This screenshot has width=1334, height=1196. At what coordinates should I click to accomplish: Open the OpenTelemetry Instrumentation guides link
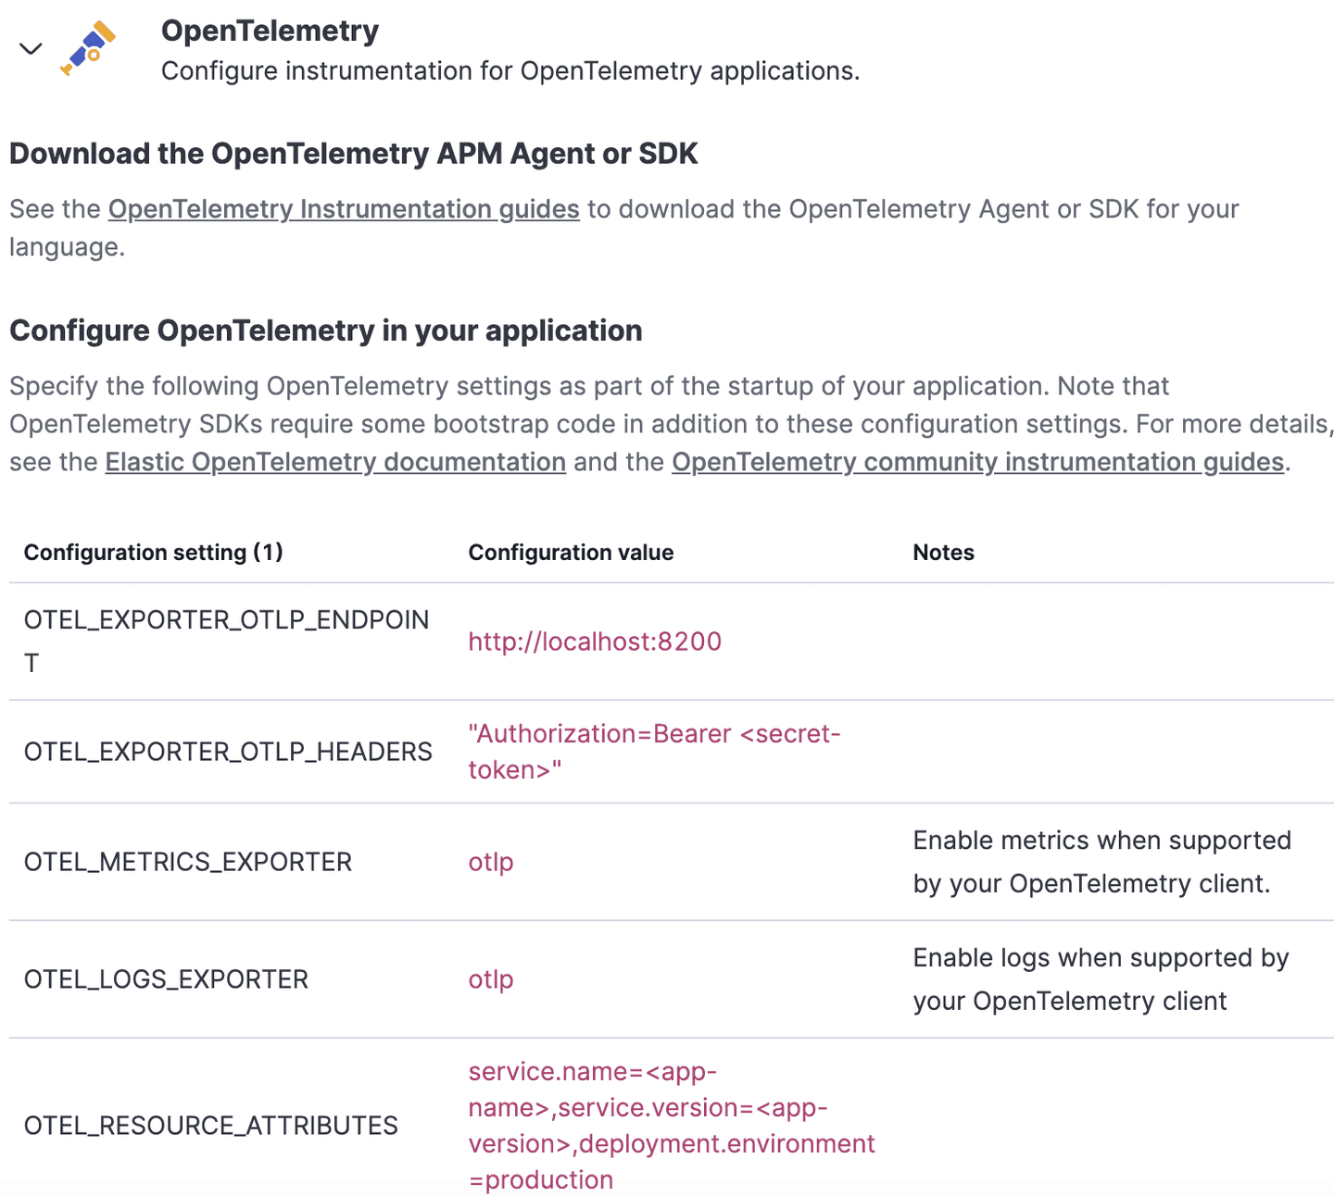click(343, 209)
